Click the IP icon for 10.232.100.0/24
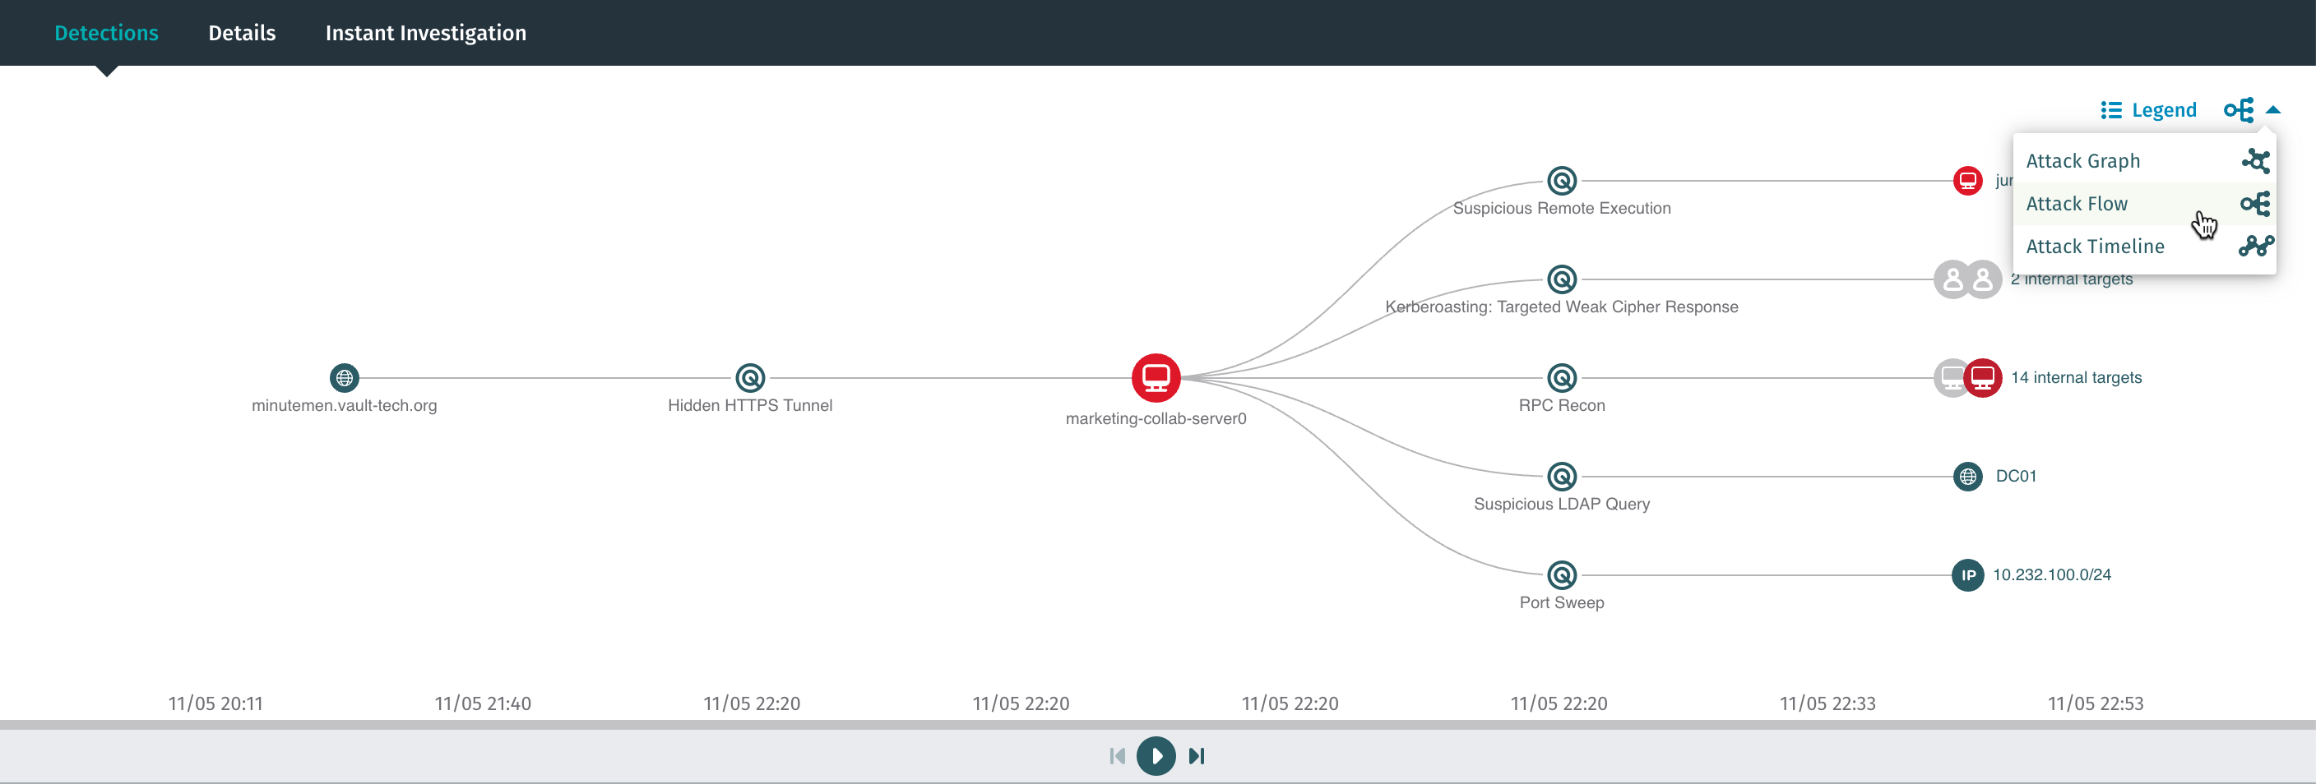2316x784 pixels. pyautogui.click(x=1966, y=574)
